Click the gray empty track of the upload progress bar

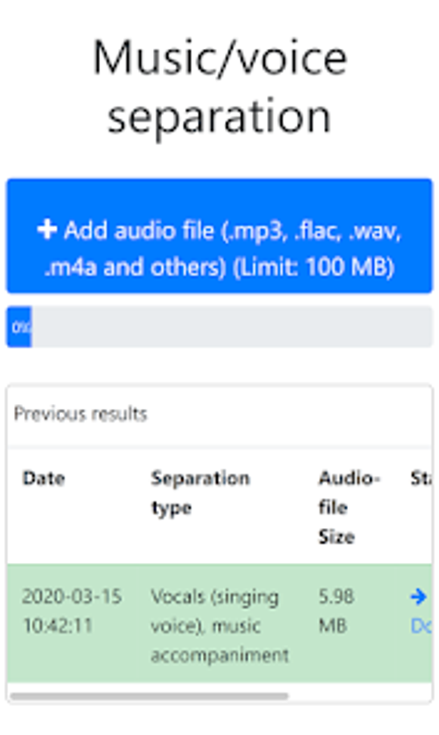[x=232, y=327]
